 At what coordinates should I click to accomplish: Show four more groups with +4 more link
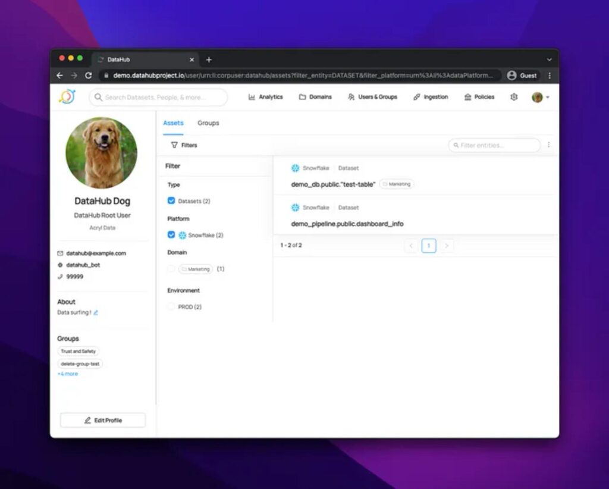tap(67, 374)
